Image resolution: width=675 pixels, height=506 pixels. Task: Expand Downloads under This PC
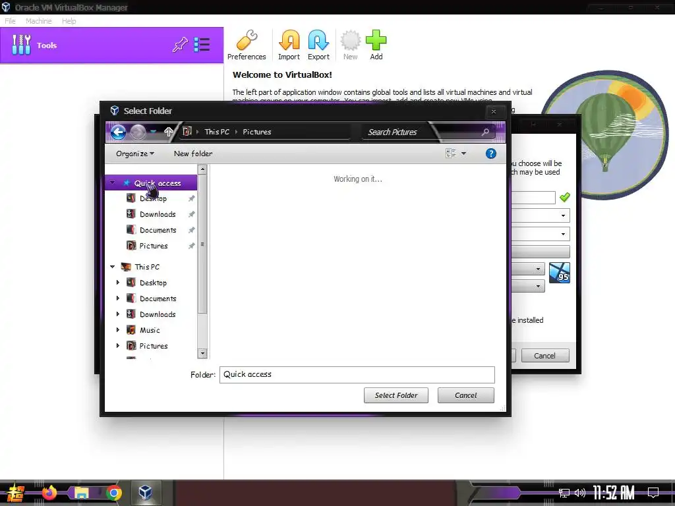pos(118,314)
